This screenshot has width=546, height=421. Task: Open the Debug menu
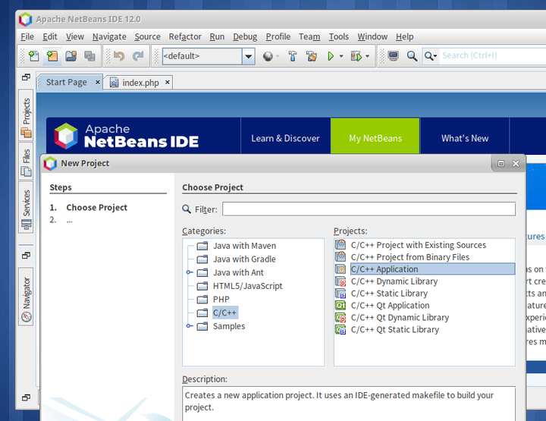click(x=245, y=36)
